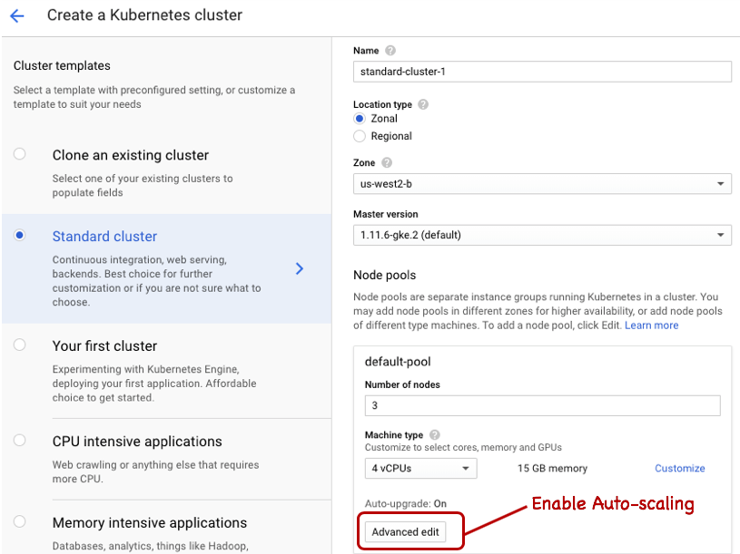Click the Cluster templates heading

(62, 65)
